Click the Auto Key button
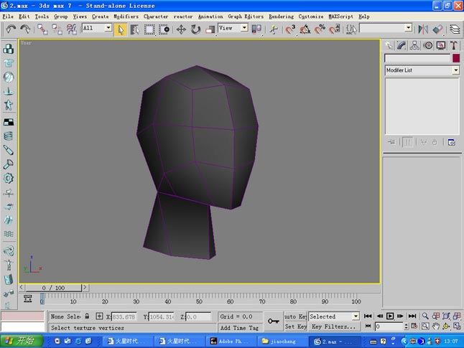 295,316
